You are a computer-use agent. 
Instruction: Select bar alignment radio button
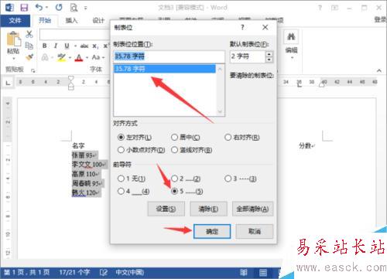(x=174, y=150)
